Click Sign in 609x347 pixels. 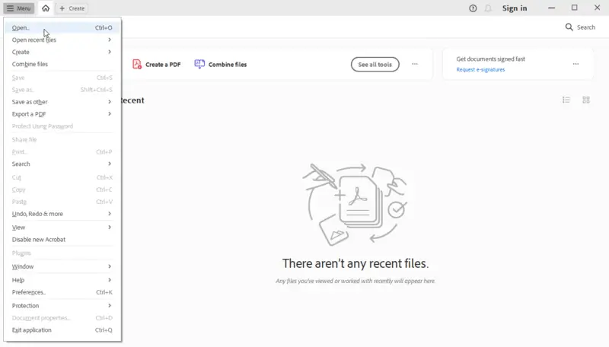pos(515,8)
